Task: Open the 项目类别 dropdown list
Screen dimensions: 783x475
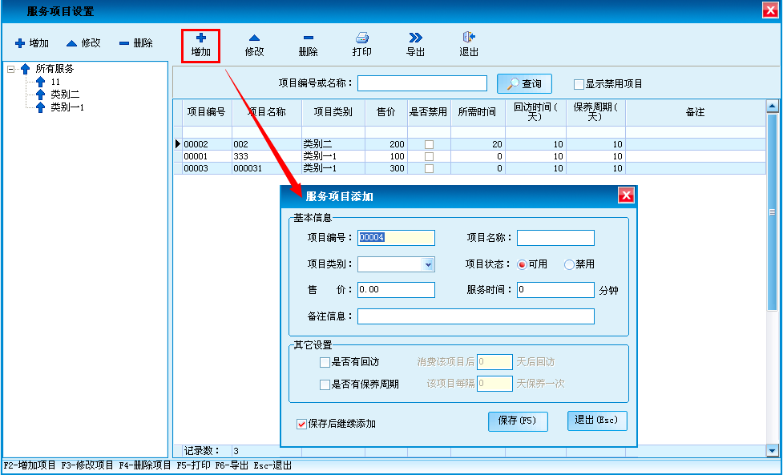Action: [x=428, y=265]
